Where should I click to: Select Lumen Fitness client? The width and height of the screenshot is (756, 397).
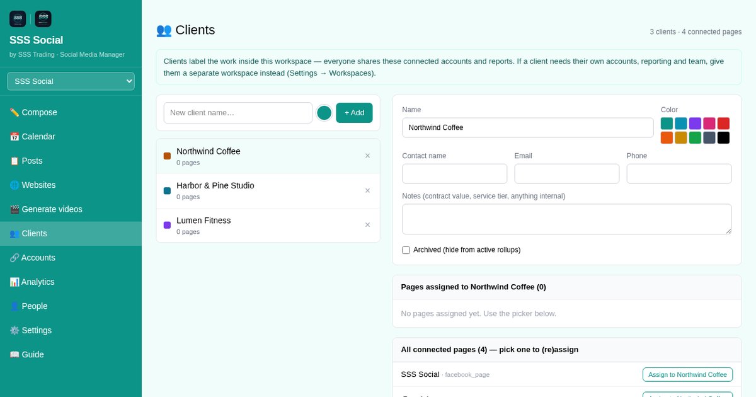[268, 226]
